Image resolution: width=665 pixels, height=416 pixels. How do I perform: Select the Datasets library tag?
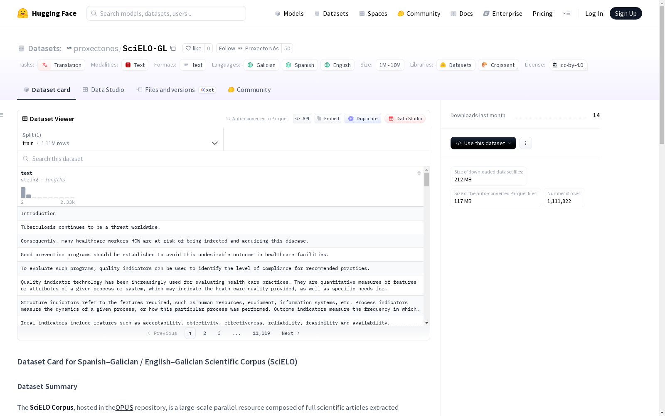456,65
